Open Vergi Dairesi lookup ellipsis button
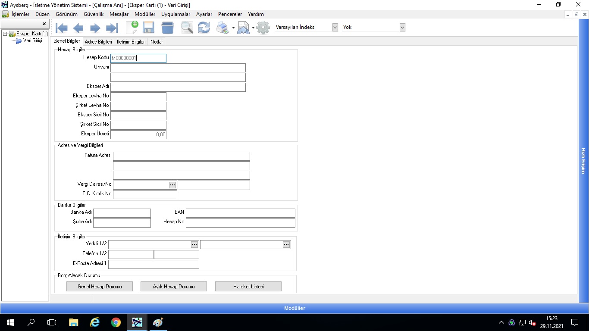 coord(172,184)
